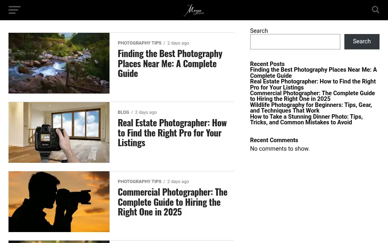This screenshot has height=243, width=388.
Task: Click 2 days ago on Real Estate article
Action: tap(146, 112)
